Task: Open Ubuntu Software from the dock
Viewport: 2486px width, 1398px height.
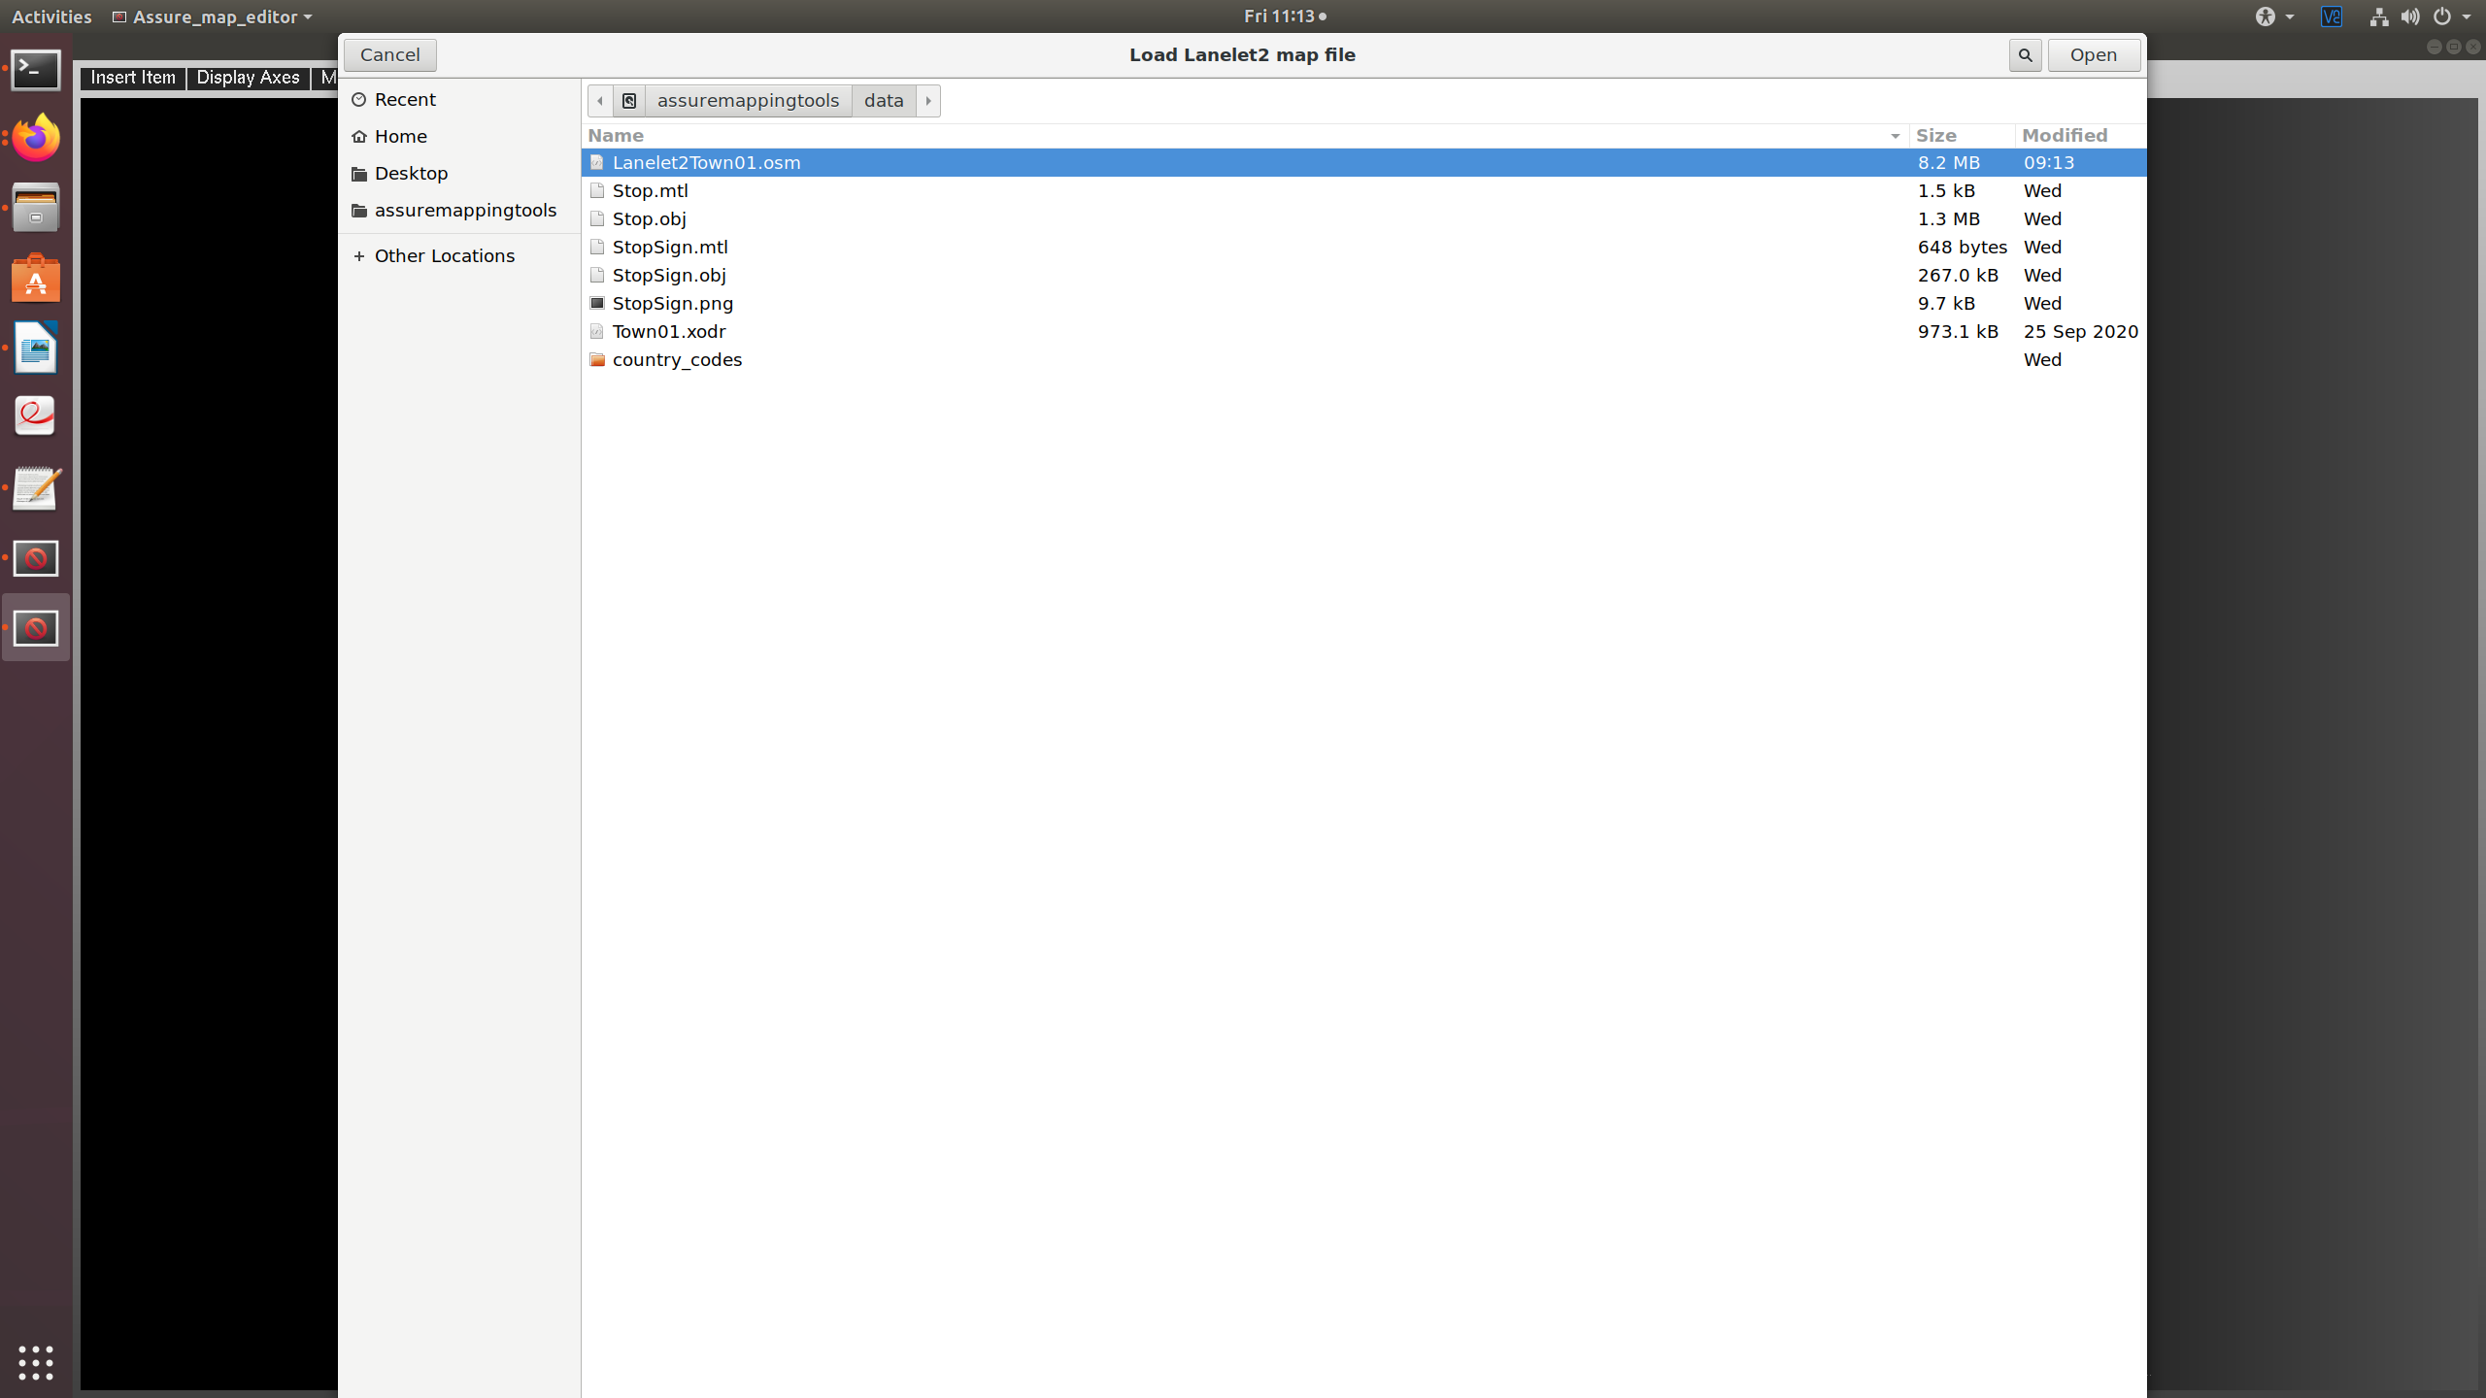Action: pyautogui.click(x=35, y=278)
